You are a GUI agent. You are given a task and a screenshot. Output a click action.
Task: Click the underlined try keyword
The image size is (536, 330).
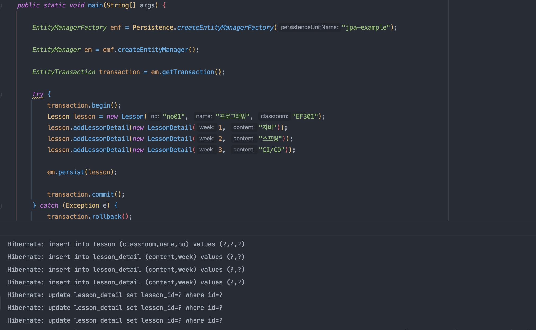(38, 94)
